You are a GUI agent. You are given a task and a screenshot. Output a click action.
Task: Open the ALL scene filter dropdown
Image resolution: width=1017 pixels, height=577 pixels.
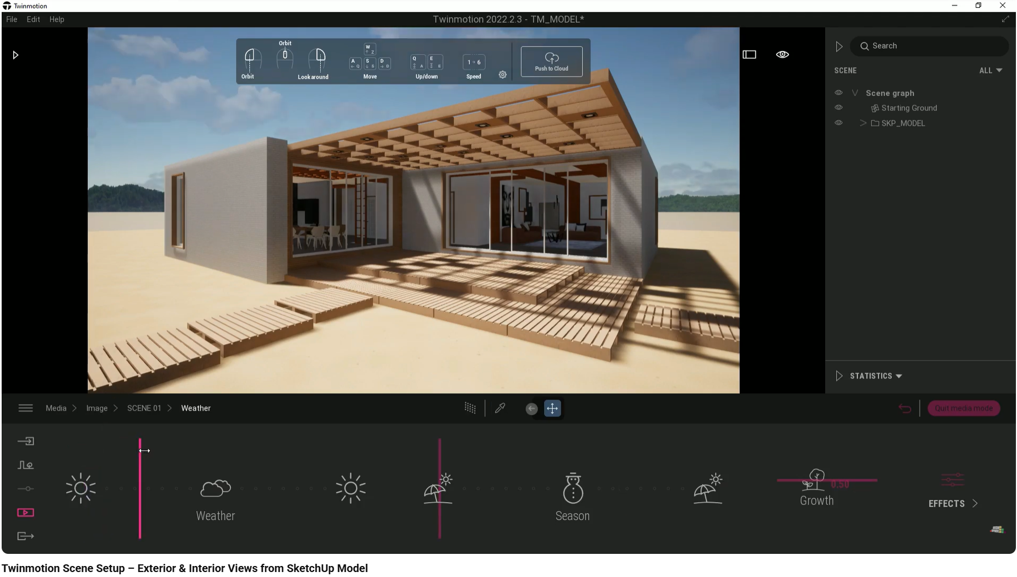(x=990, y=70)
